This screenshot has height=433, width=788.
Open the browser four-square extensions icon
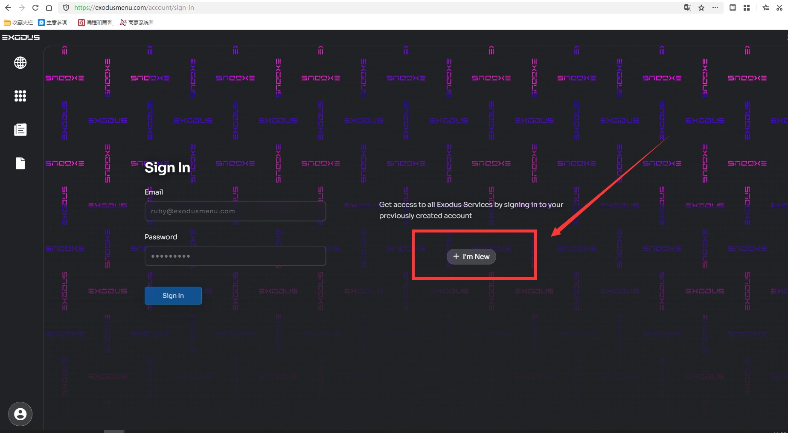point(747,8)
